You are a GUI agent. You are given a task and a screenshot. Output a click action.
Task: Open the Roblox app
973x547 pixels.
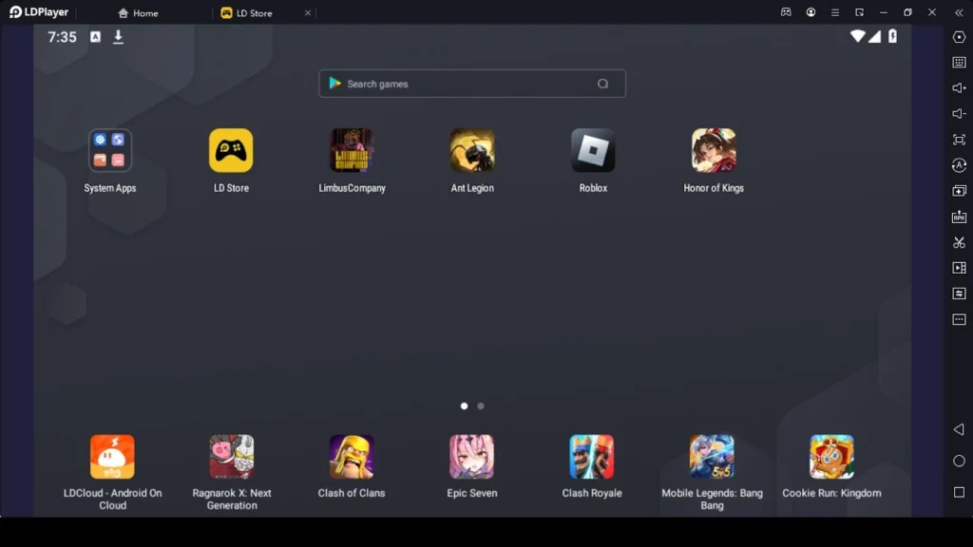coord(593,150)
